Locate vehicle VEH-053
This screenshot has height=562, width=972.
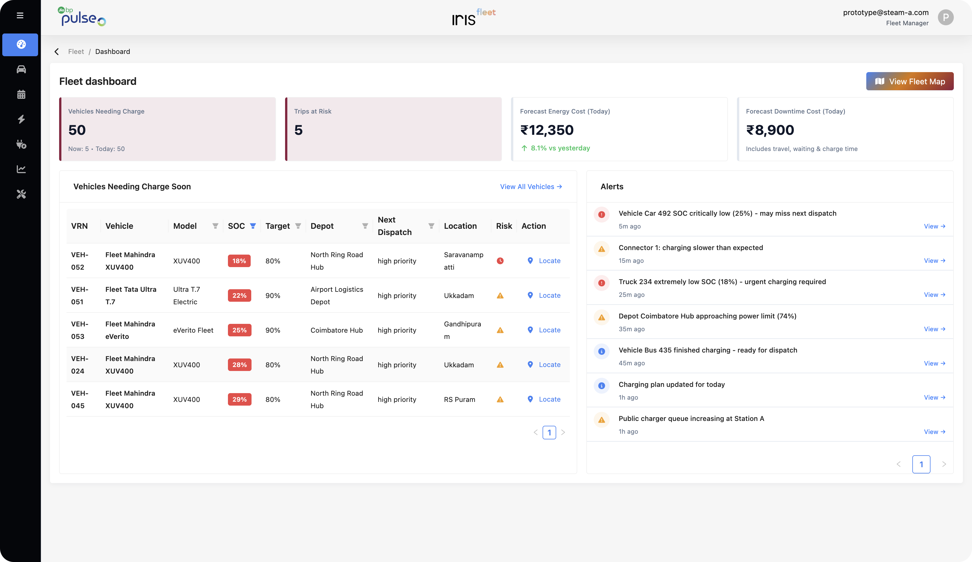(x=544, y=330)
